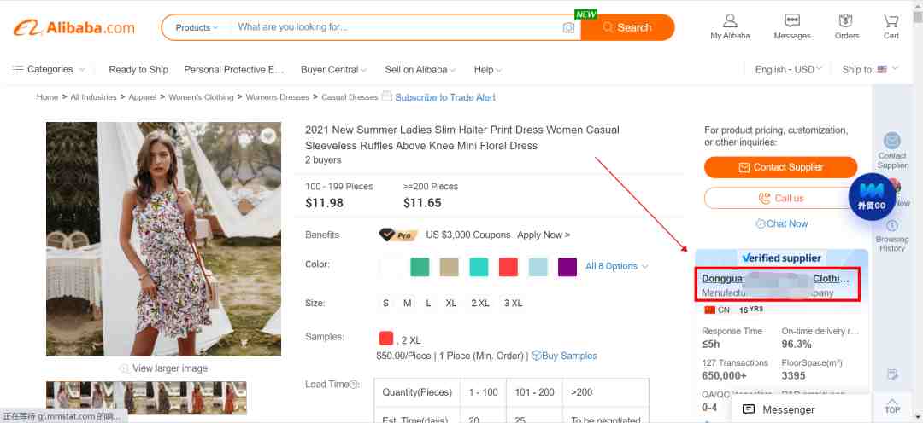The height and width of the screenshot is (423, 923).
Task: Select size 3 XL option
Action: (x=513, y=304)
